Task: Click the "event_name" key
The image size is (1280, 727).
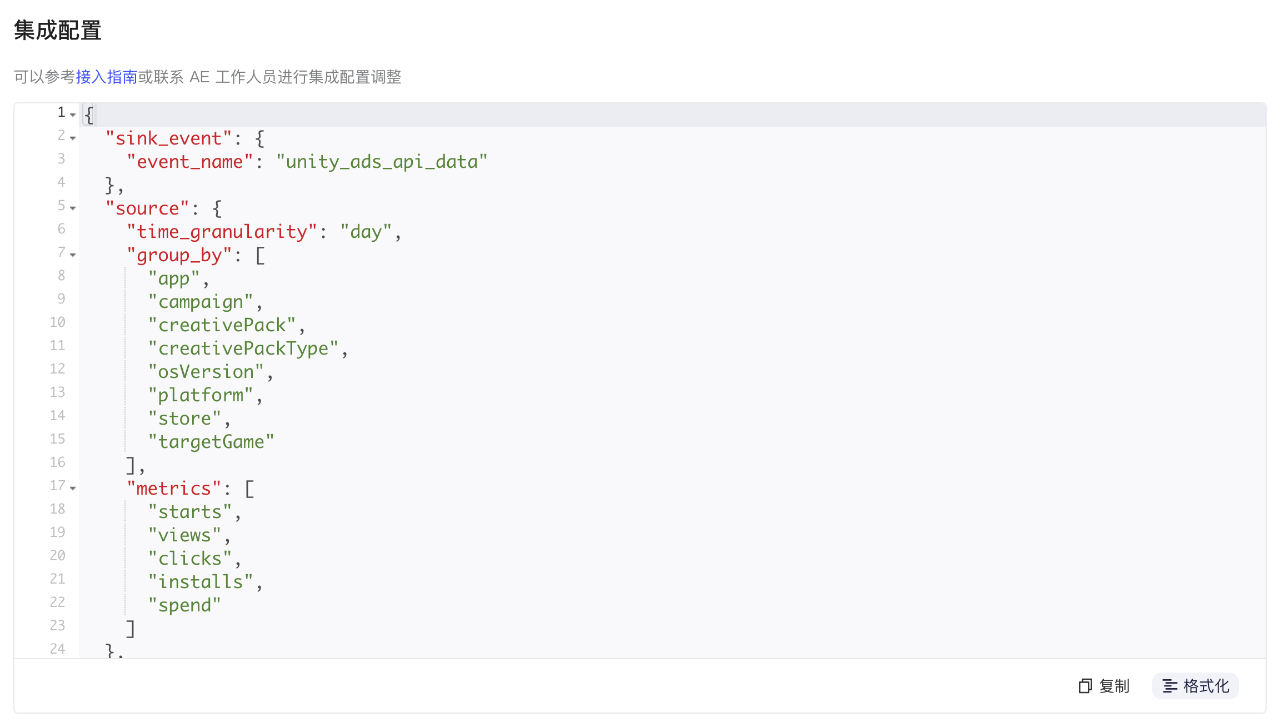Action: click(190, 162)
